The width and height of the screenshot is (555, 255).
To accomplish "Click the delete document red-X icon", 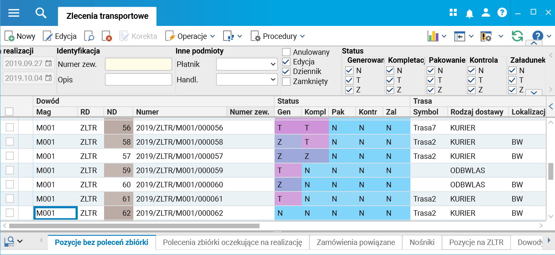I will click(x=107, y=36).
